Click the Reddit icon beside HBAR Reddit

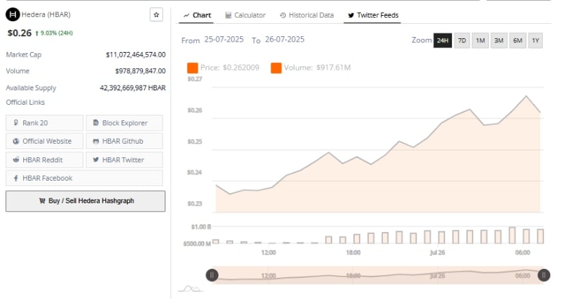click(16, 159)
